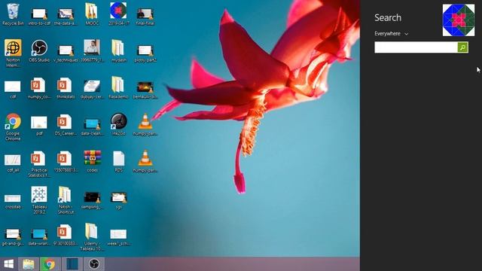This screenshot has height=271, width=482.
Task: Launch OBS Studio from desktop shortcut
Action: (39, 50)
